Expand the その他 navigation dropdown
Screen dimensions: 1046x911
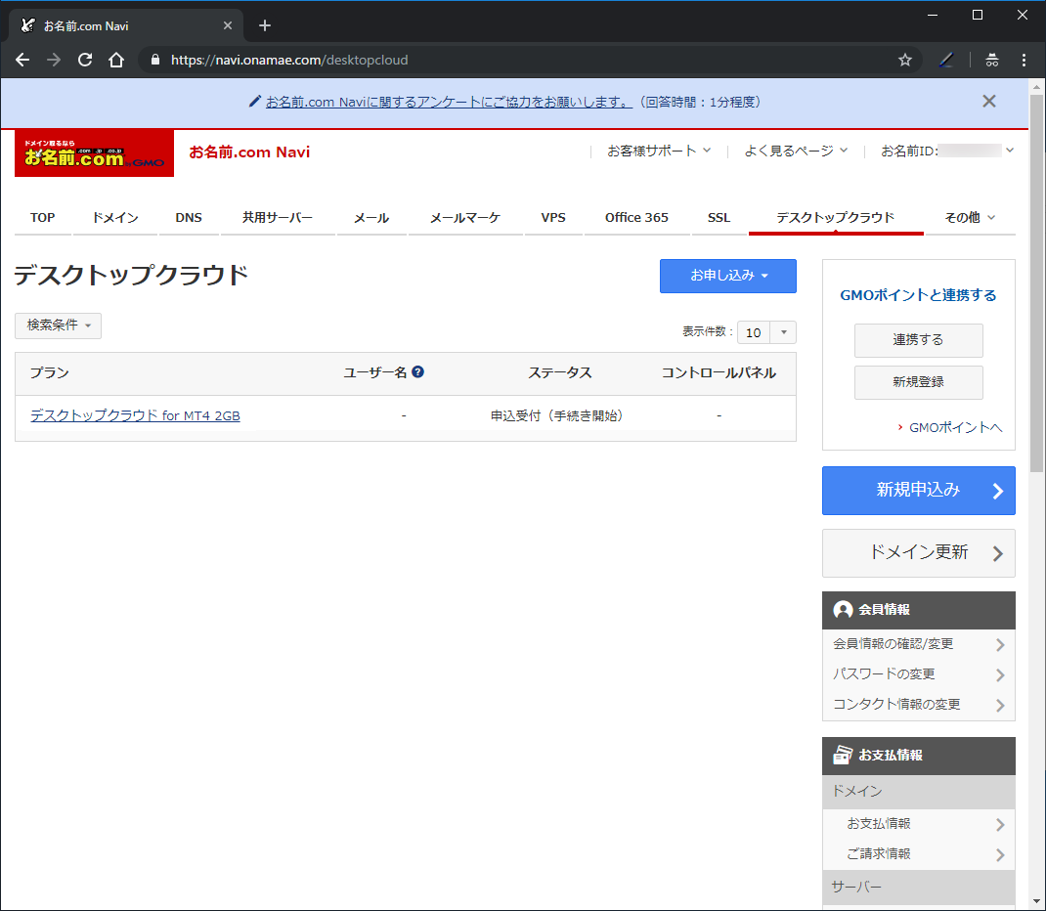(x=970, y=217)
